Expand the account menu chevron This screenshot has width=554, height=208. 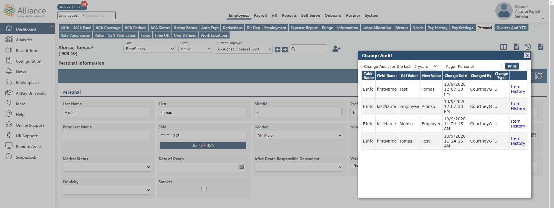pos(543,18)
